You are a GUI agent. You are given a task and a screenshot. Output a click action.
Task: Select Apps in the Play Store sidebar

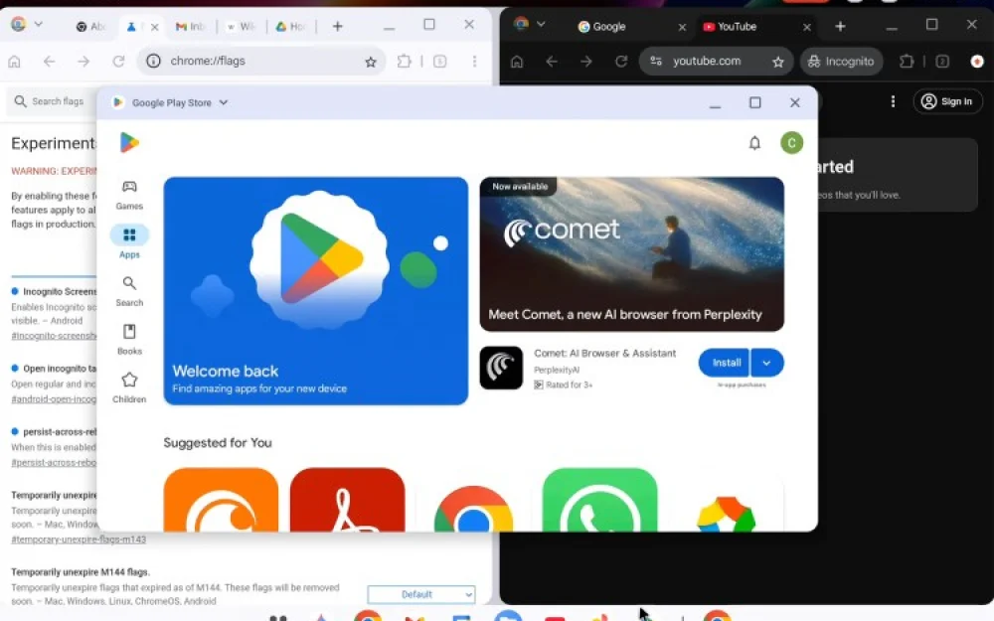pyautogui.click(x=129, y=242)
